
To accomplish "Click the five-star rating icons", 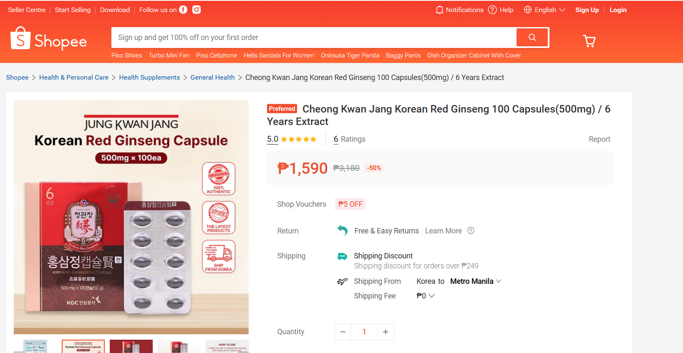I will tap(299, 139).
